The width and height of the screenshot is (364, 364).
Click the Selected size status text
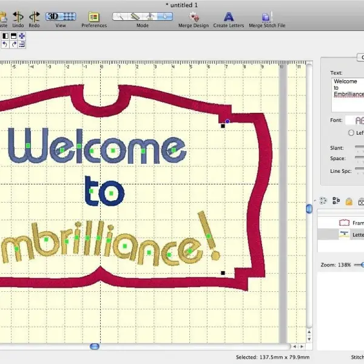(x=273, y=357)
